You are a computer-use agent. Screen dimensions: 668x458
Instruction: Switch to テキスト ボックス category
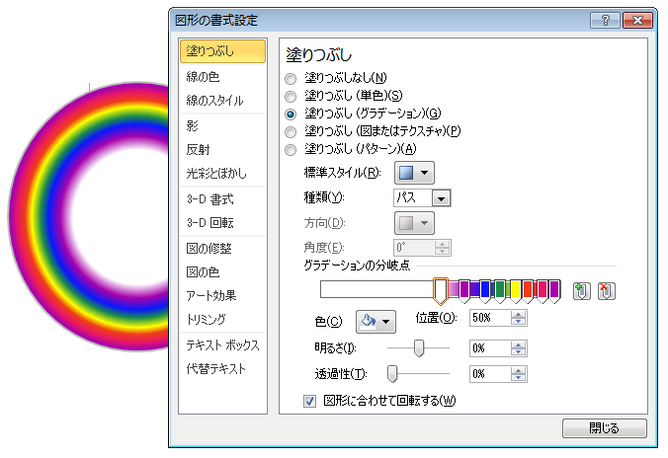(222, 345)
